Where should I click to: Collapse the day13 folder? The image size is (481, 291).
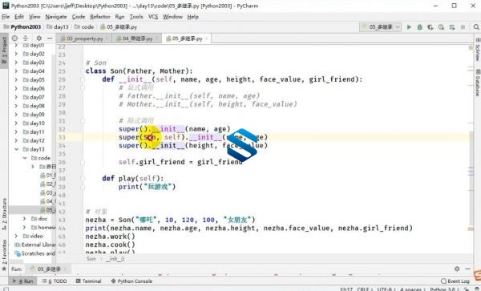16,149
